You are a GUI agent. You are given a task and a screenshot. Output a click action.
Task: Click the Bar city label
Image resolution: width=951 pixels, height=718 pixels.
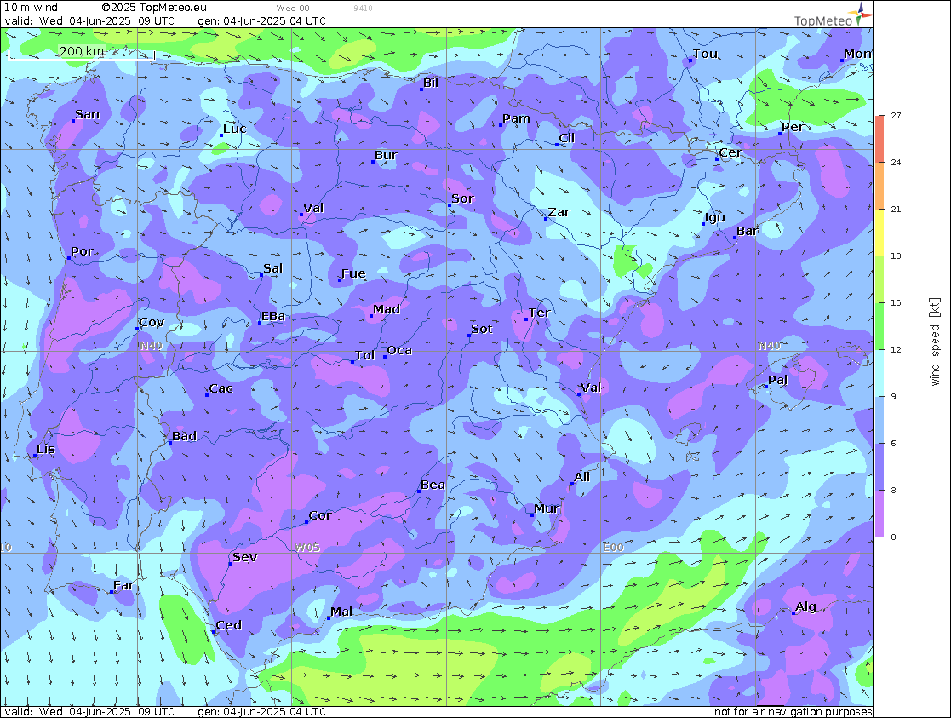click(x=748, y=231)
